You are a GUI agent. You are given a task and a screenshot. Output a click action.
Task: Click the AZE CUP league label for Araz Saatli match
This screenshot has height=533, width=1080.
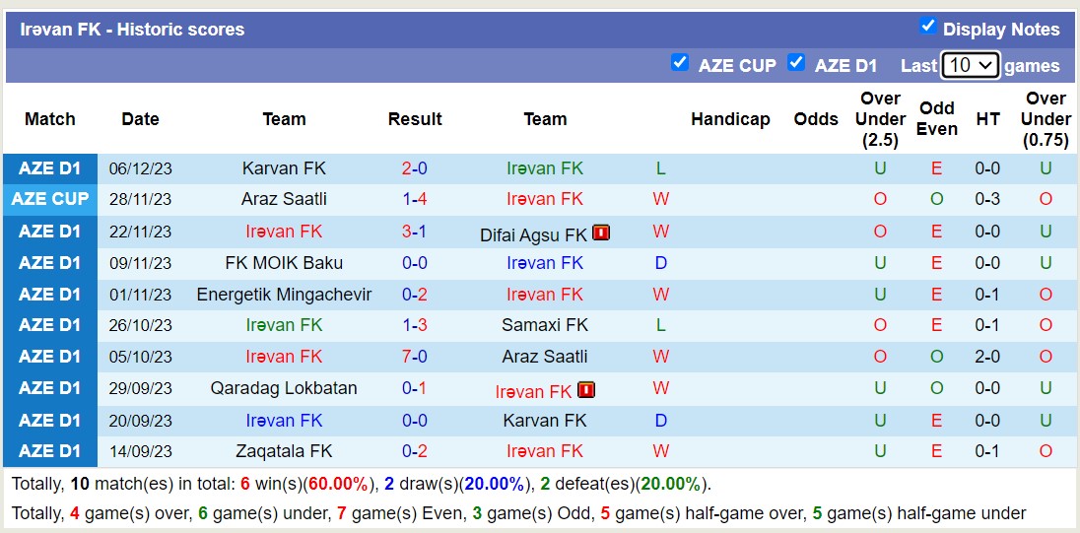[50, 199]
